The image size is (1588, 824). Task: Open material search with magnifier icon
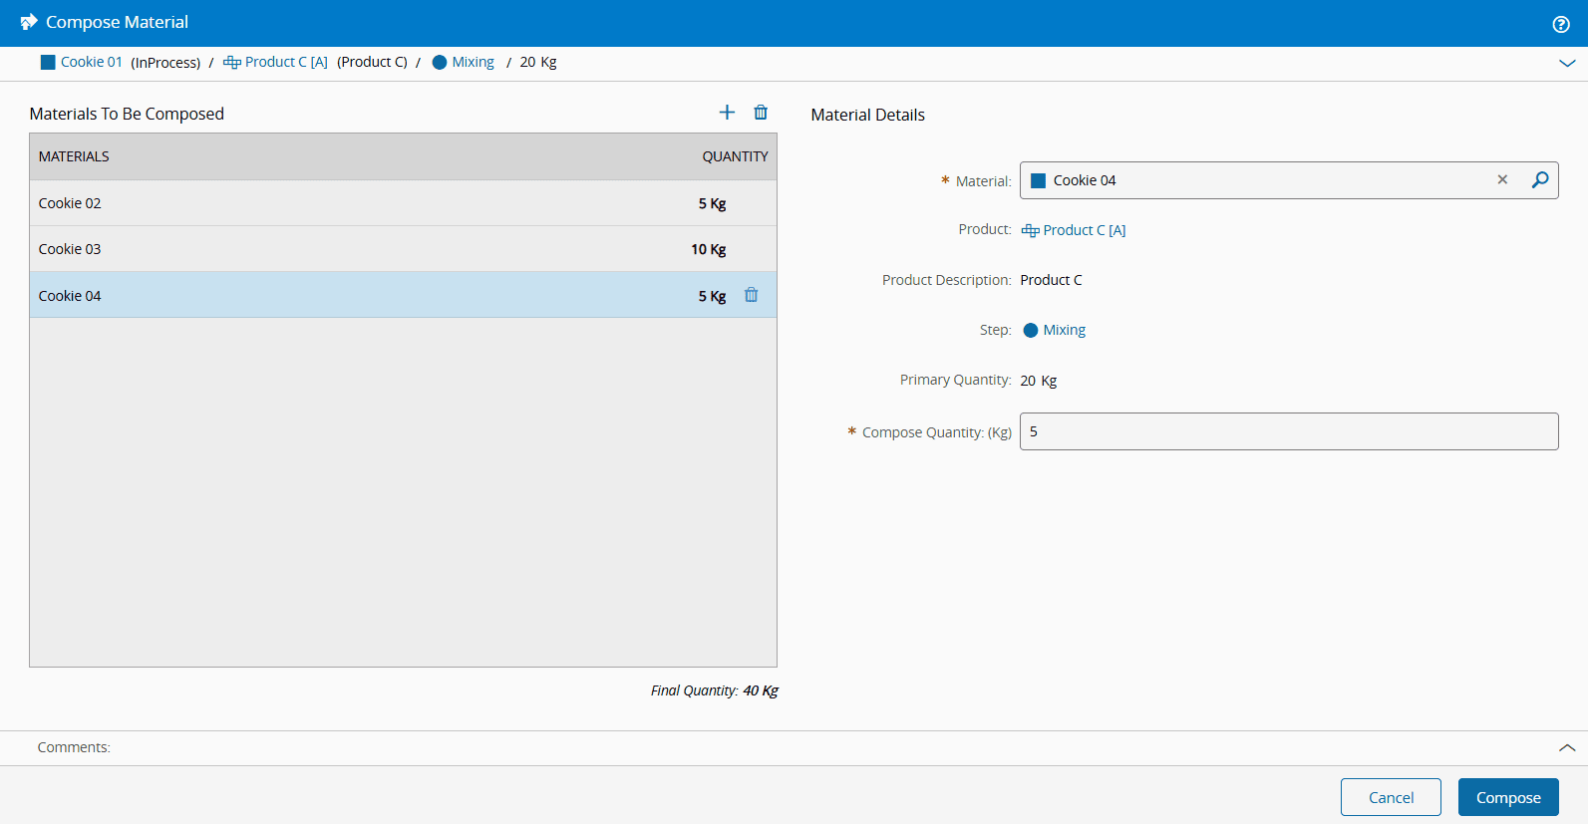click(1540, 180)
